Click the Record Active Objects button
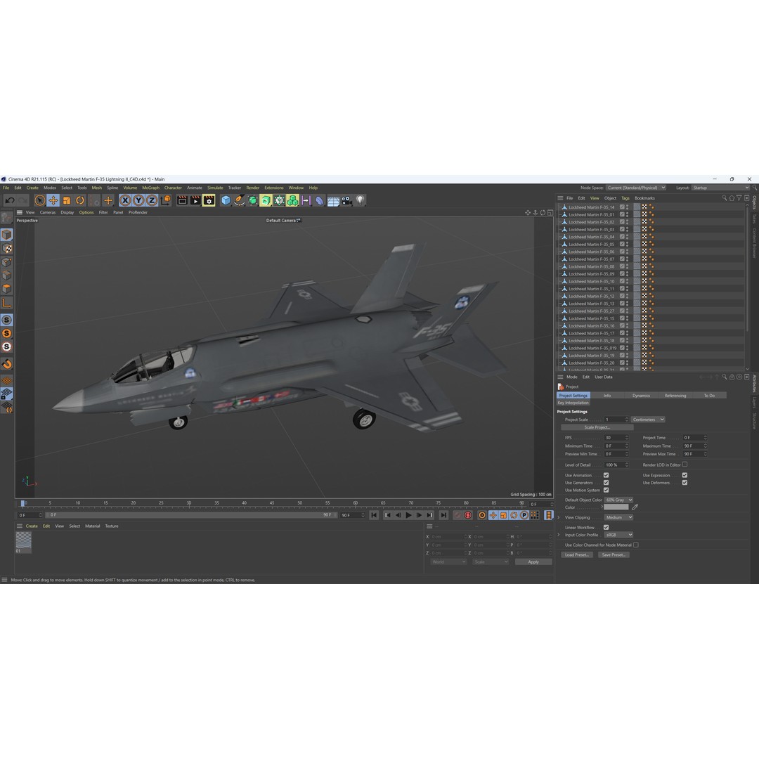This screenshot has width=759, height=759. pos(458,515)
